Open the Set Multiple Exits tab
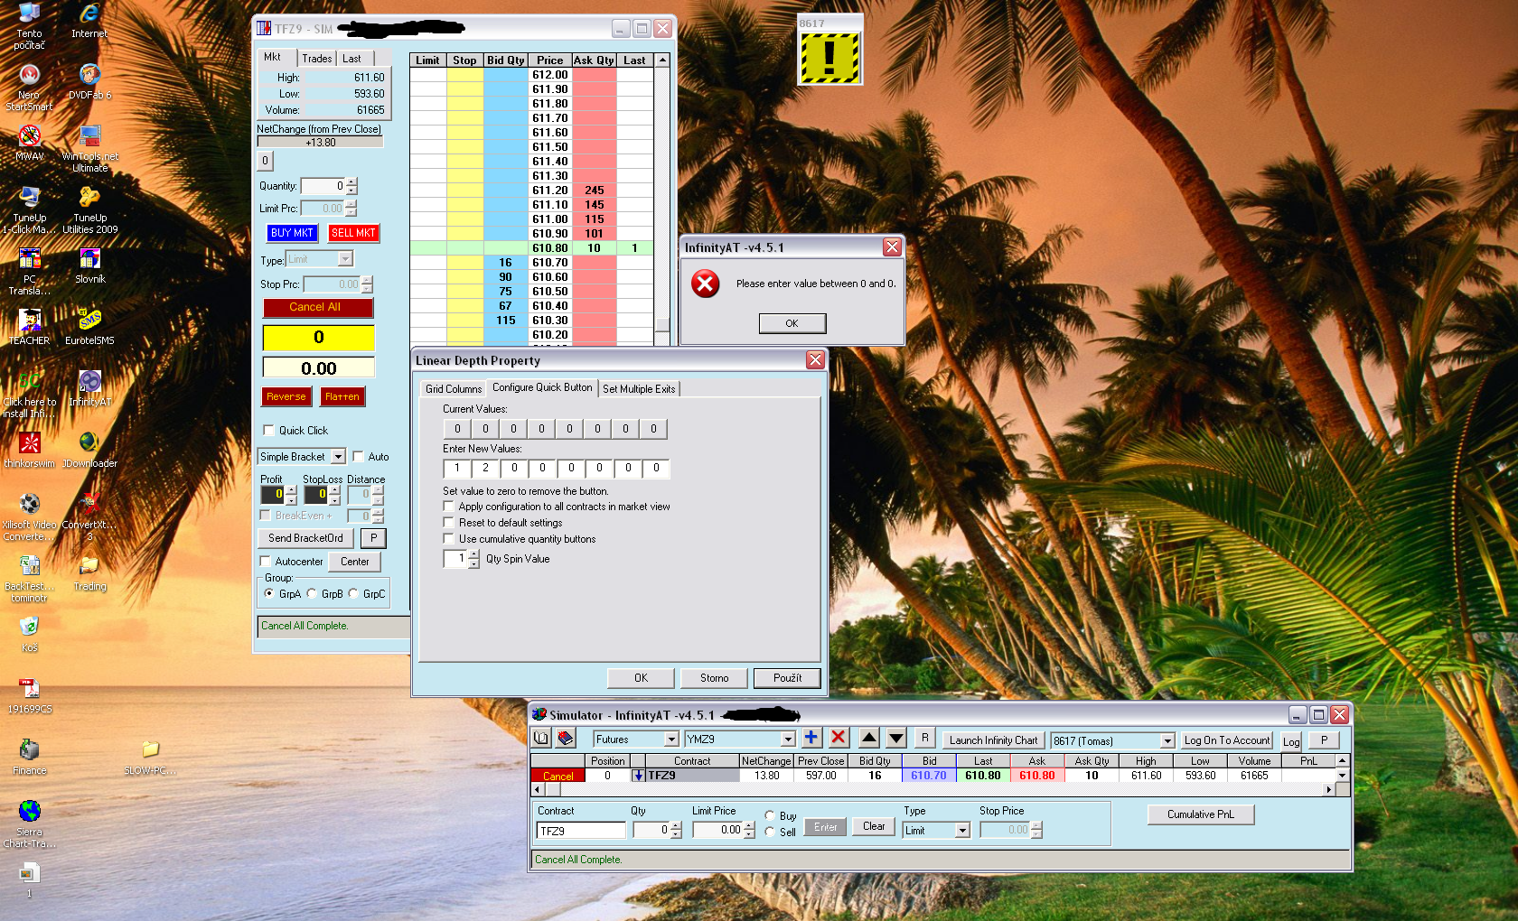 (x=639, y=389)
